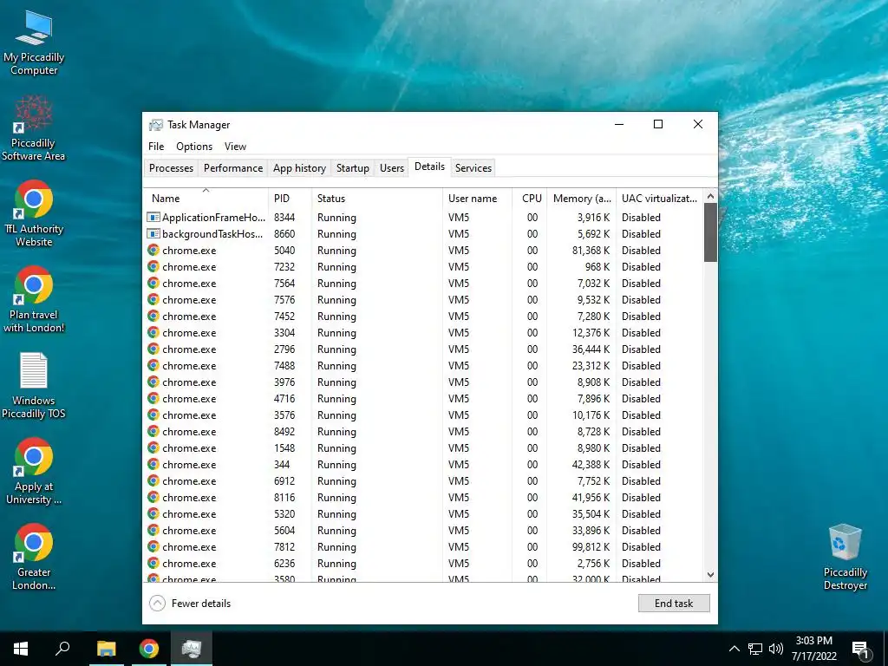Open Piccadilly Software Area shortcut
Screen dimensions: 888x666
(34, 128)
